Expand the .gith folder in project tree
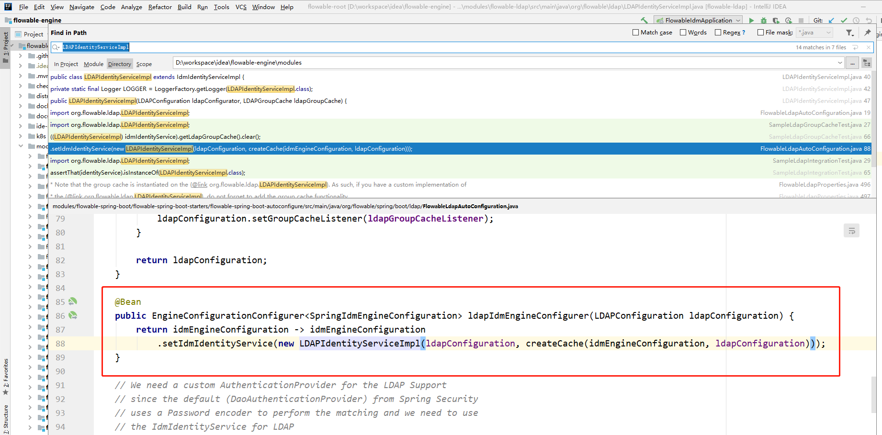Image resolution: width=882 pixels, height=435 pixels. tap(20, 56)
